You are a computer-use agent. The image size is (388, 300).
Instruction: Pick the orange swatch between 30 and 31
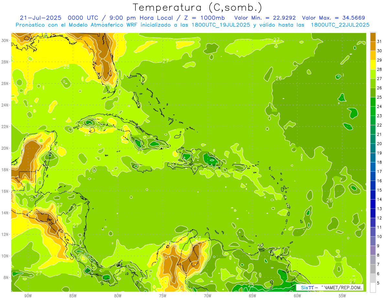[x=373, y=46]
